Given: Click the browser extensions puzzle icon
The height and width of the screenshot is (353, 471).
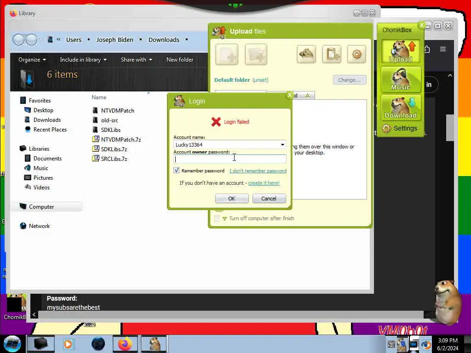Looking at the screenshot, I should coord(427,49).
